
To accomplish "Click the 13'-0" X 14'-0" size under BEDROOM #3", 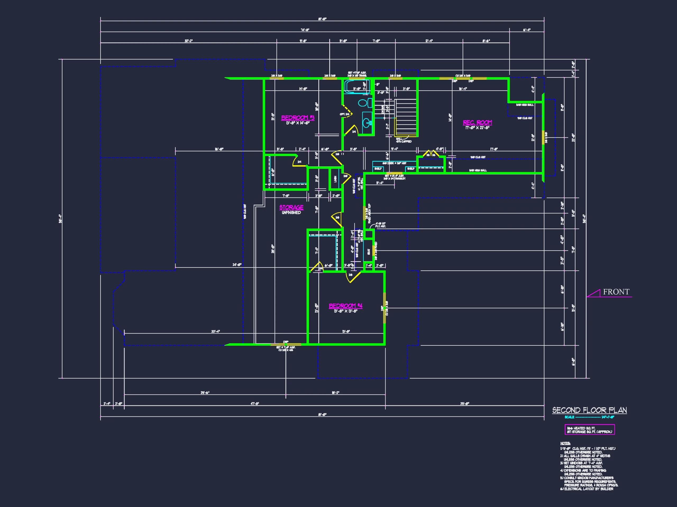I will pyautogui.click(x=298, y=123).
